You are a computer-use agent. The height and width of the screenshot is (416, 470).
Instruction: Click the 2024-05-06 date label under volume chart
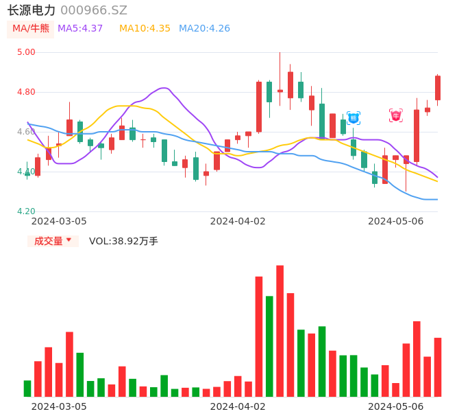[x=395, y=406]
